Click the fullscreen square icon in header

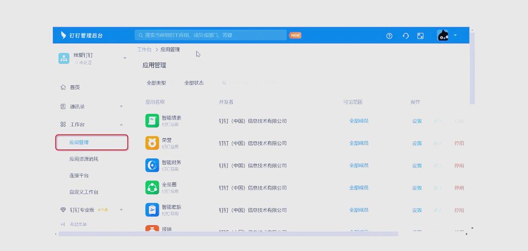tap(420, 36)
